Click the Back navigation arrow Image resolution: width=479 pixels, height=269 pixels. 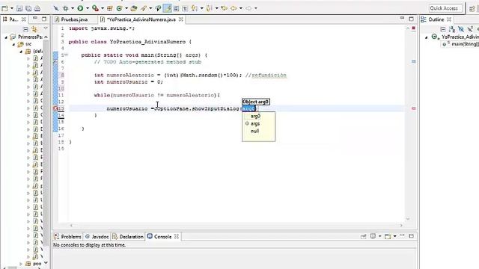tap(234, 8)
